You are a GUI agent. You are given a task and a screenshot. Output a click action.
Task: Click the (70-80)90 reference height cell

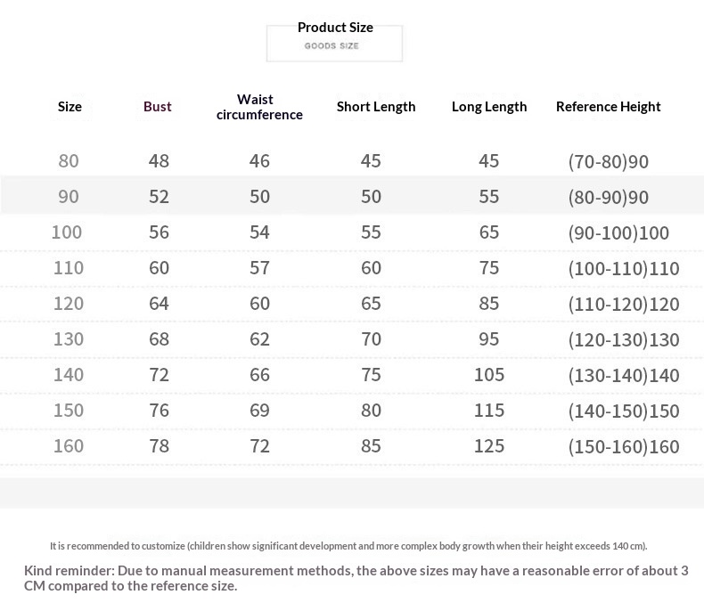tap(609, 162)
